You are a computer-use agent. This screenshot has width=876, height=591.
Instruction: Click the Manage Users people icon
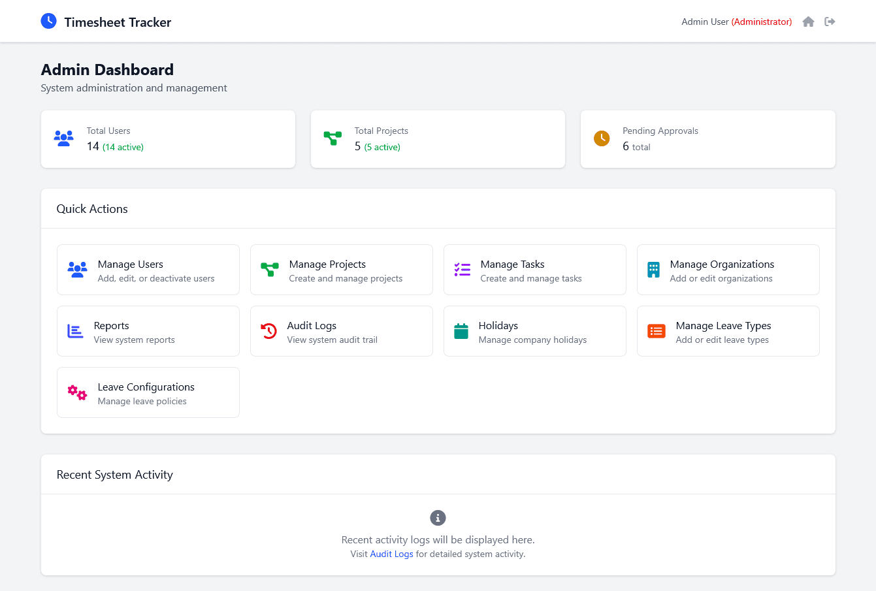point(77,269)
